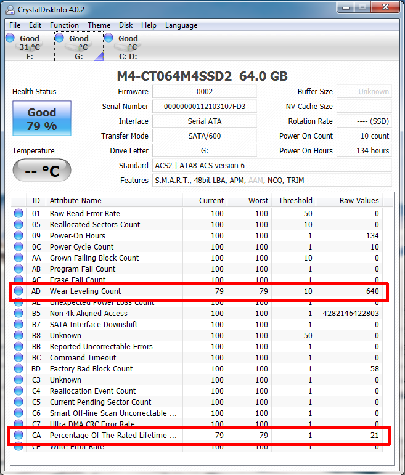
Task: Click status orb for Reallocated Sectors Count
Action: coord(18,224)
